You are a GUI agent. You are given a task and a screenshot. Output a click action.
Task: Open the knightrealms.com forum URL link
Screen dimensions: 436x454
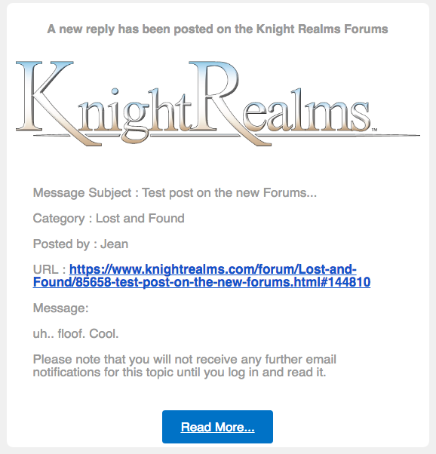(x=201, y=276)
